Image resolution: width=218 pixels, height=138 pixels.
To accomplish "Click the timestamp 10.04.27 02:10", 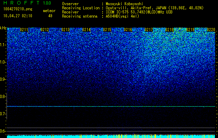I will [18, 16].
